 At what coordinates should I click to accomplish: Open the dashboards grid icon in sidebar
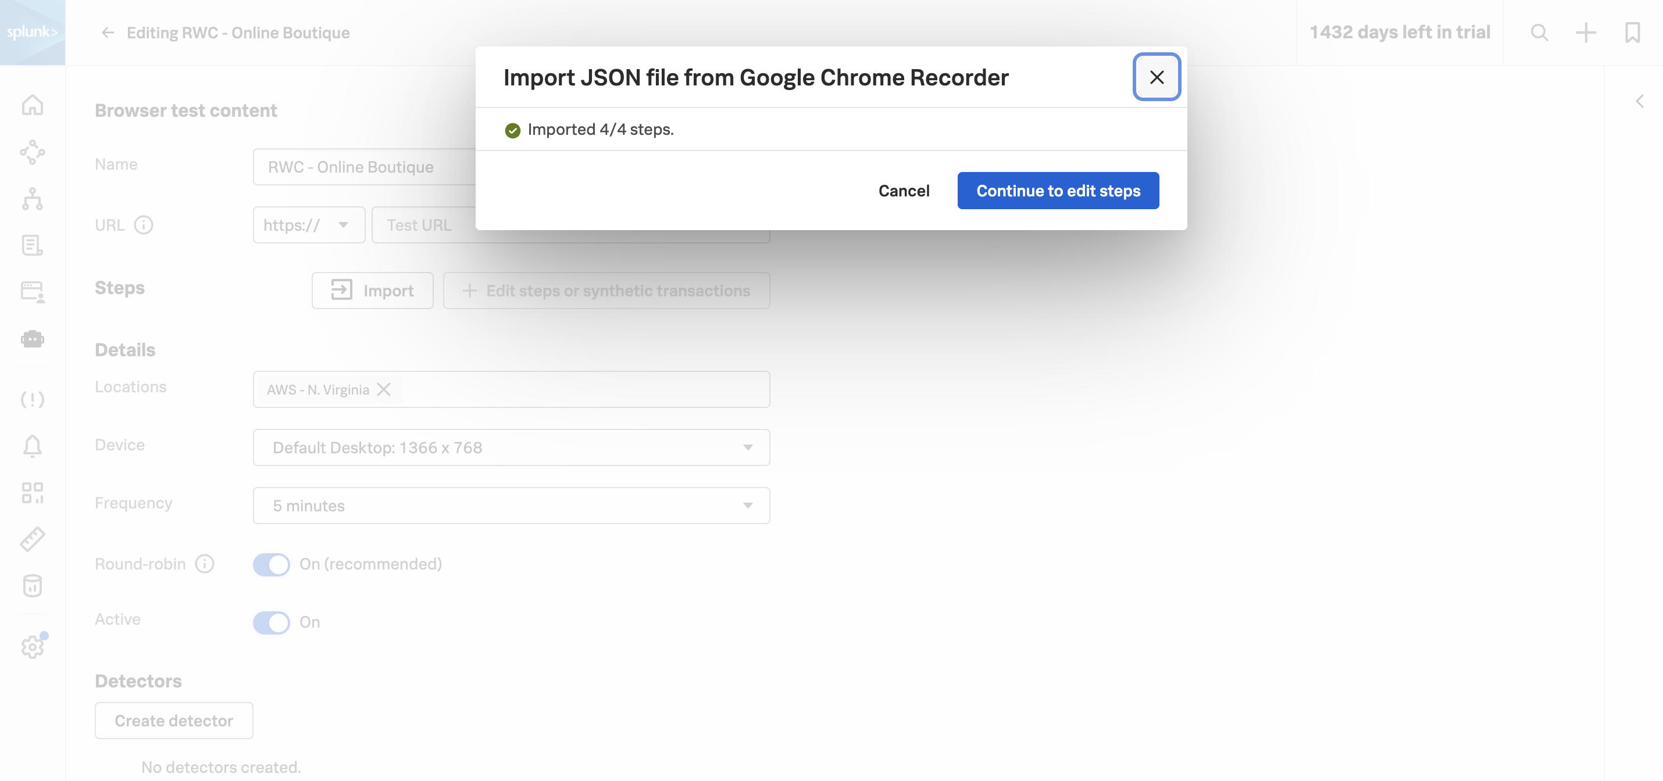(x=33, y=493)
